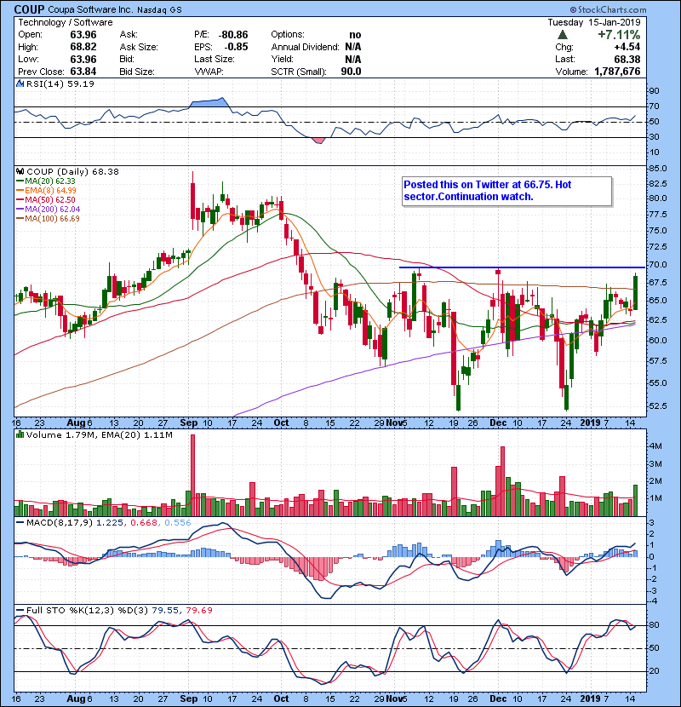Viewport: 681px width, 707px height.
Task: Click the Options value 'no'
Action: (355, 35)
